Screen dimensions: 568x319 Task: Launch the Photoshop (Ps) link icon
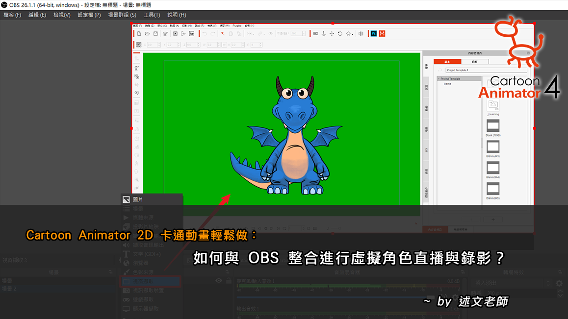(374, 34)
